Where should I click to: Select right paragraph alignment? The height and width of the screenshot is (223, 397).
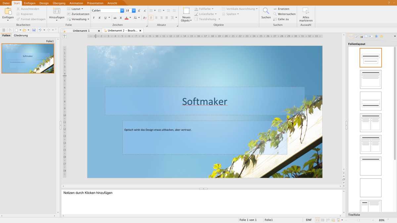pyautogui.click(x=162, y=18)
